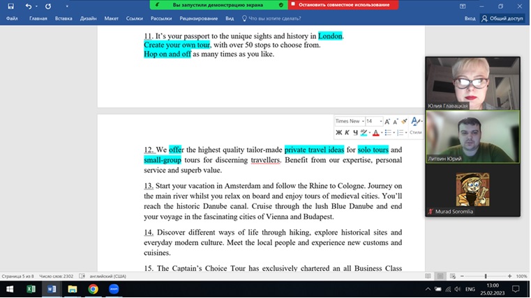
Task: Click the Вход sign-in link
Action: (x=470, y=19)
